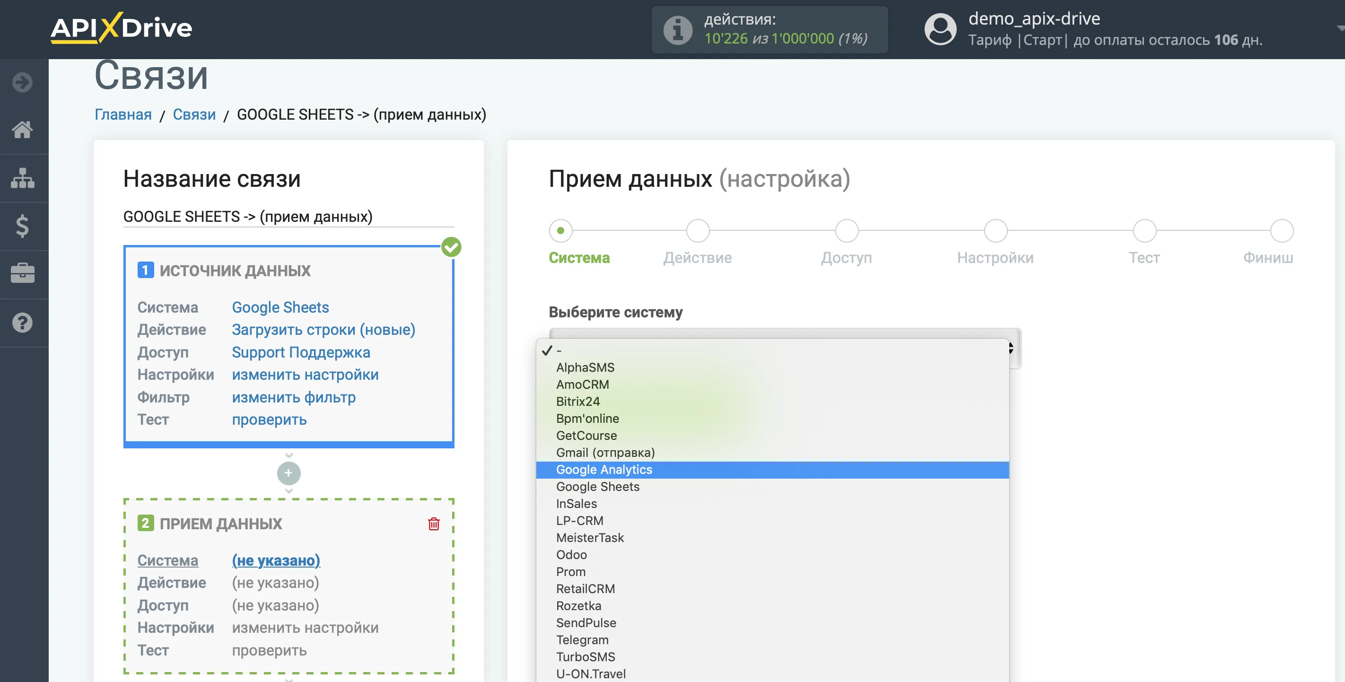The height and width of the screenshot is (682, 1345).
Task: Select the Тест step circle
Action: (1144, 230)
